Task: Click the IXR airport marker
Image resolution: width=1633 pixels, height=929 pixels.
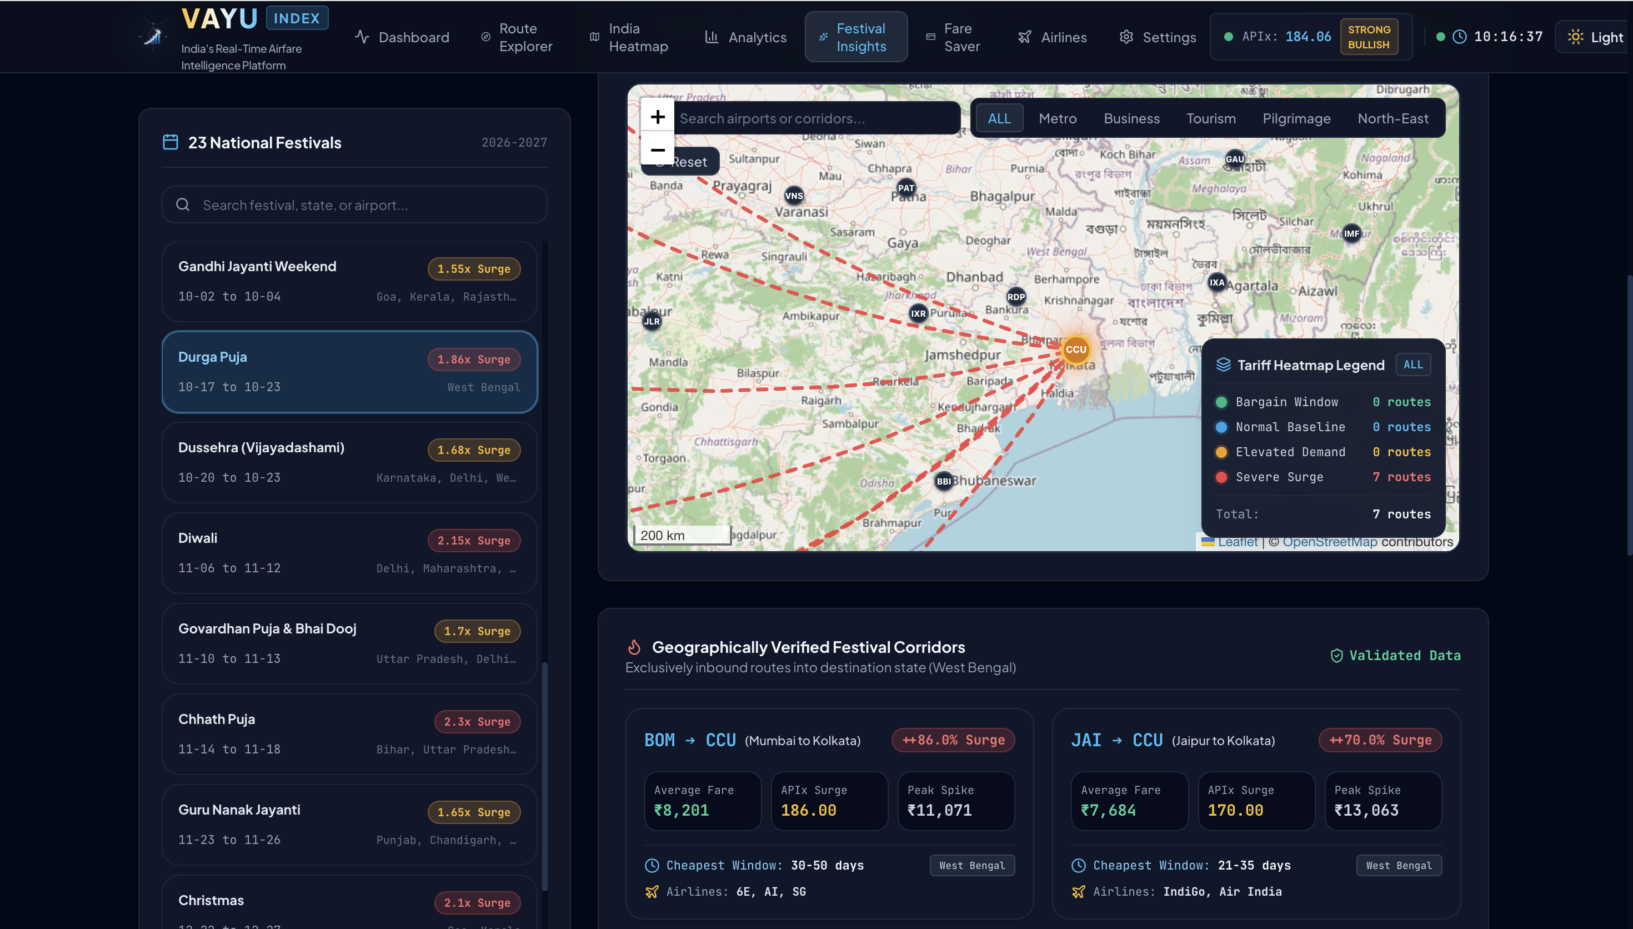Action: (x=918, y=313)
